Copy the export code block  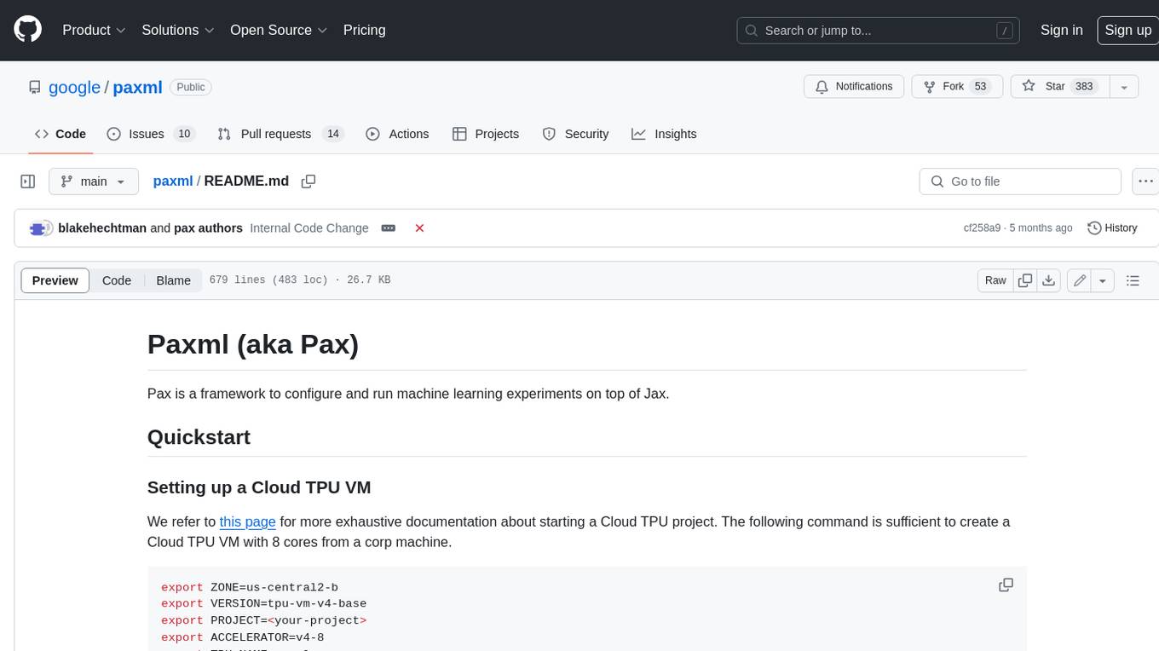(1006, 585)
